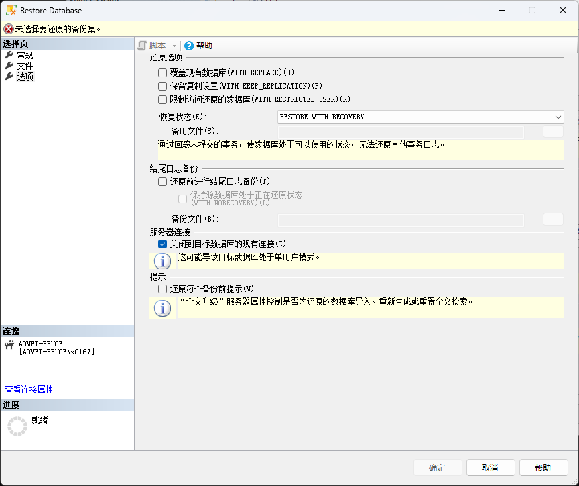Switch to the 文件 page

coord(25,66)
